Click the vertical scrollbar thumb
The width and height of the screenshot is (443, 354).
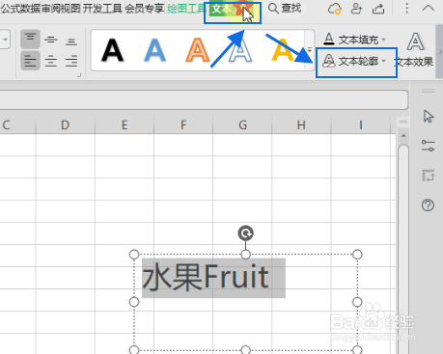(x=403, y=249)
